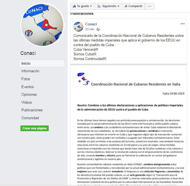Open the Comunidad section
Screen dimensions: 190x186
(x=30, y=118)
